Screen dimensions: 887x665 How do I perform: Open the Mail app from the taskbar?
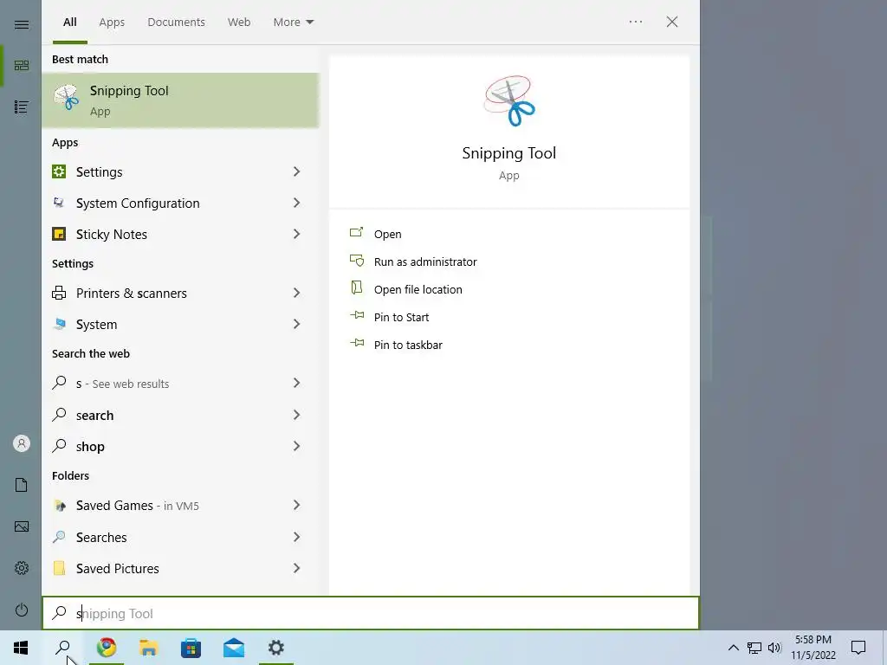point(234,648)
